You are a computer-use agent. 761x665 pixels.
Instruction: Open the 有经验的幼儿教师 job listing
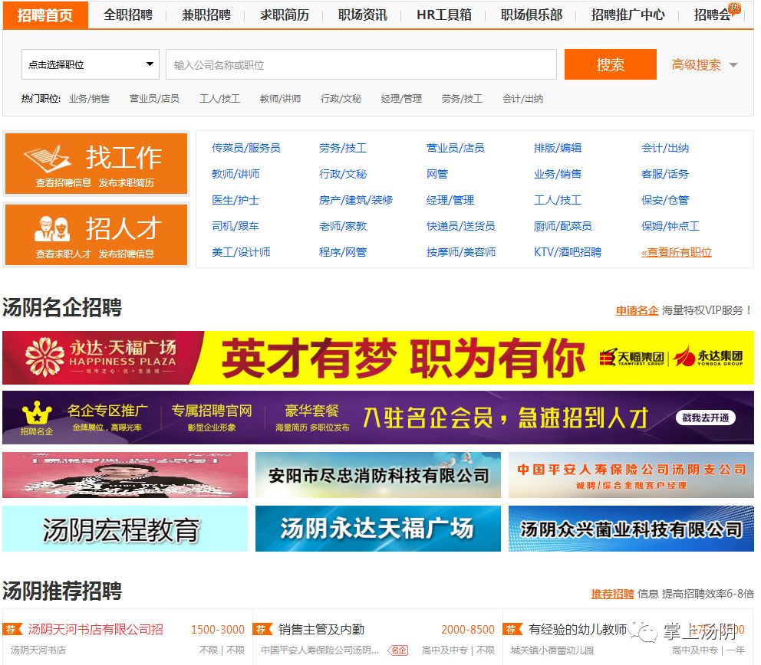coord(578,629)
